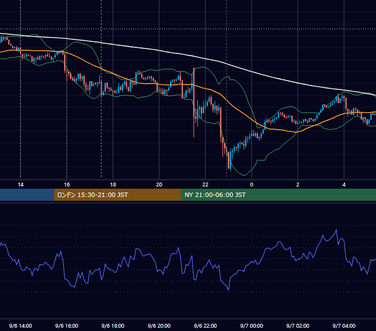
Task: Click the hour label 2 on chart axis
Action: click(298, 185)
